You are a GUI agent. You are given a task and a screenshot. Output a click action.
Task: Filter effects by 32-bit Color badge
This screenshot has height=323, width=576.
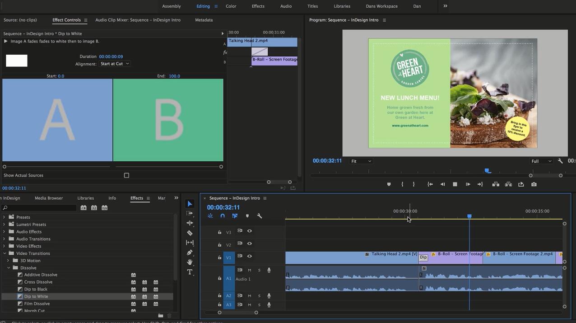(x=94, y=208)
